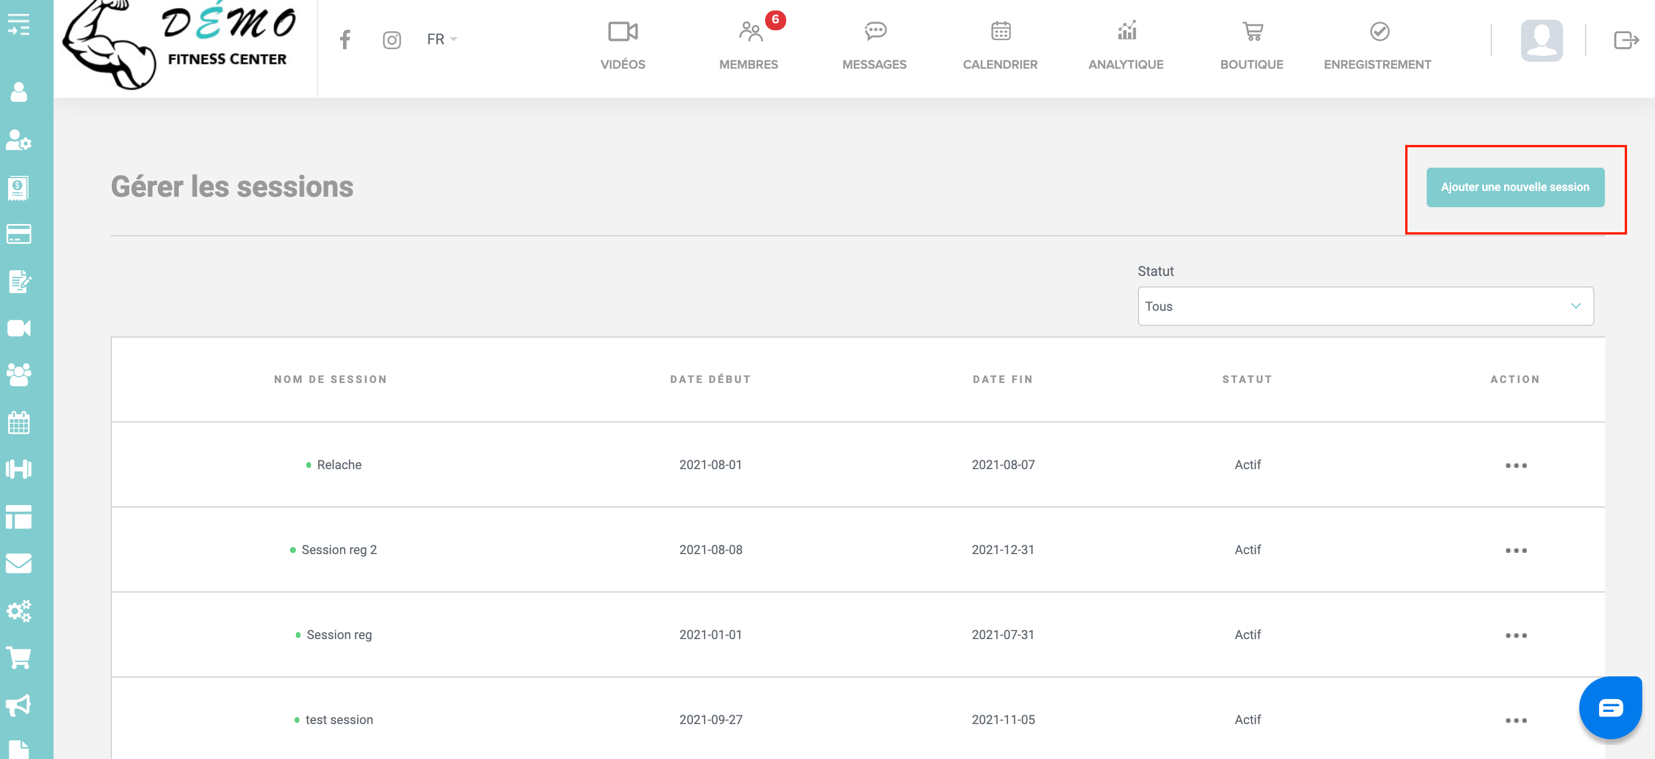Open action menu for test session

tap(1516, 721)
